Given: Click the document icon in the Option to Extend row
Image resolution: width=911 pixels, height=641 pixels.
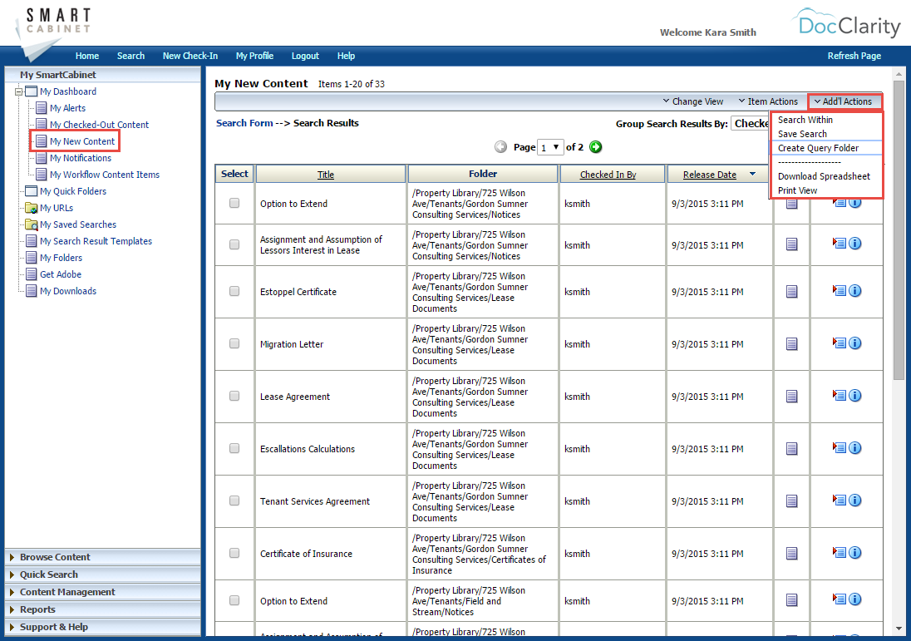Looking at the screenshot, I should tap(790, 203).
